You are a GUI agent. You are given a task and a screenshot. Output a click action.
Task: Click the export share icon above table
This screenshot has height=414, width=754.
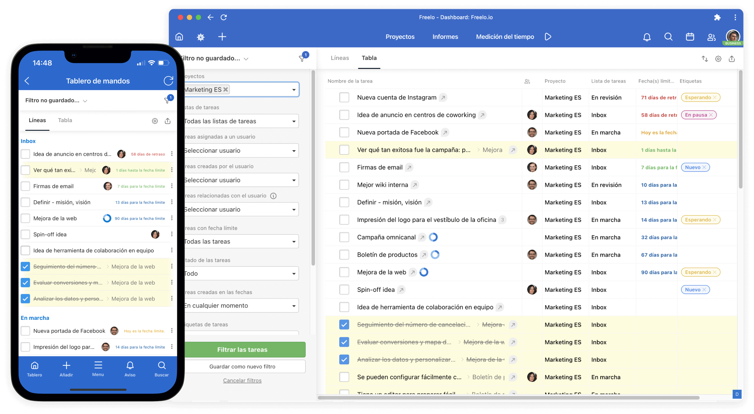[732, 59]
